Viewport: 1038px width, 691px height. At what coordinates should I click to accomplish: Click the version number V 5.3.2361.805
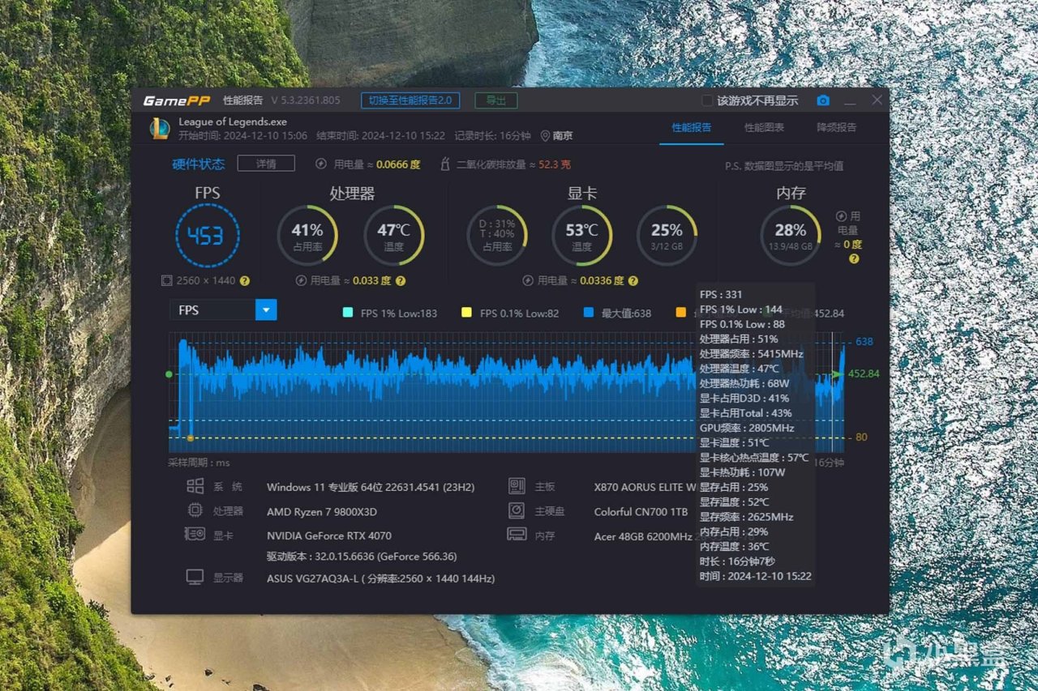(306, 100)
